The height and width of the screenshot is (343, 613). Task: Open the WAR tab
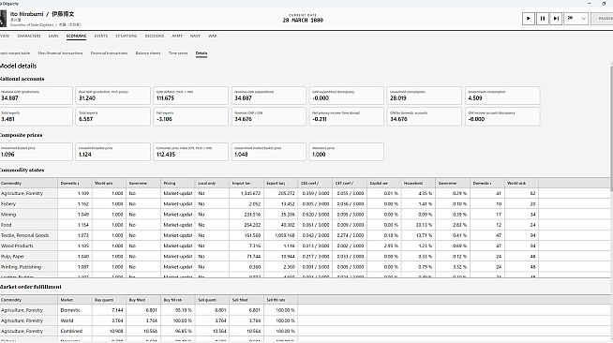pos(212,36)
